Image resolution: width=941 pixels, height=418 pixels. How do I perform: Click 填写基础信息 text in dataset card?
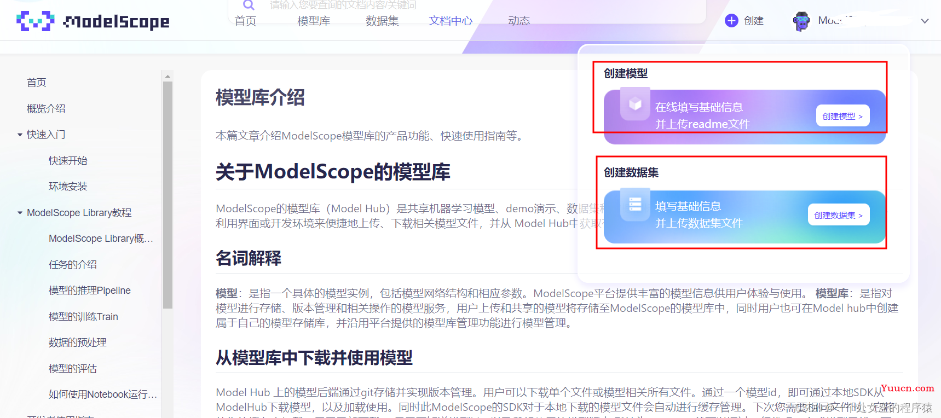(x=688, y=206)
